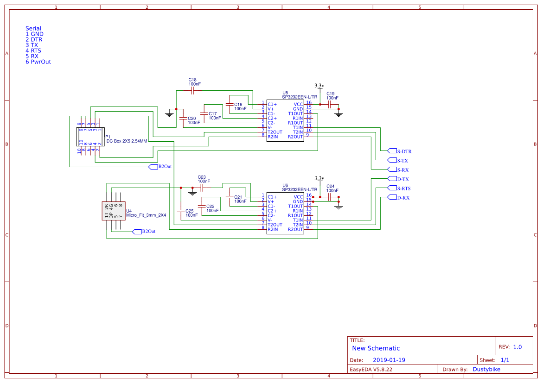
Task: Click the D-TX net flag
Action: pos(393,178)
